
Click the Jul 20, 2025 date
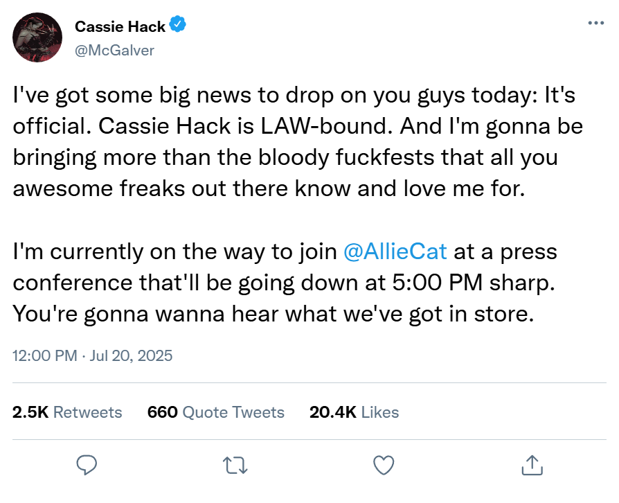point(131,356)
